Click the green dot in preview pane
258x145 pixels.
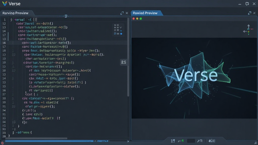[x=141, y=19]
